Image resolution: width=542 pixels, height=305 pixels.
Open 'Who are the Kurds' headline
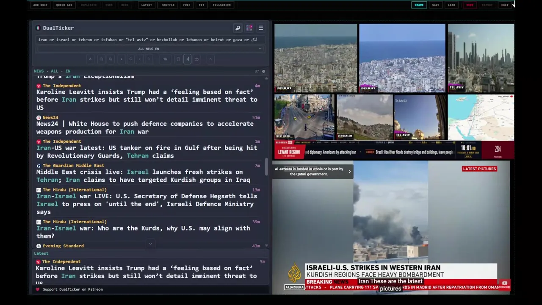(143, 232)
